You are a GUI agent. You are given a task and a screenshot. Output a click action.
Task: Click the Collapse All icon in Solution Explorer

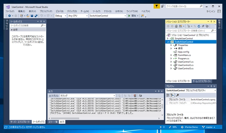pos(203,26)
